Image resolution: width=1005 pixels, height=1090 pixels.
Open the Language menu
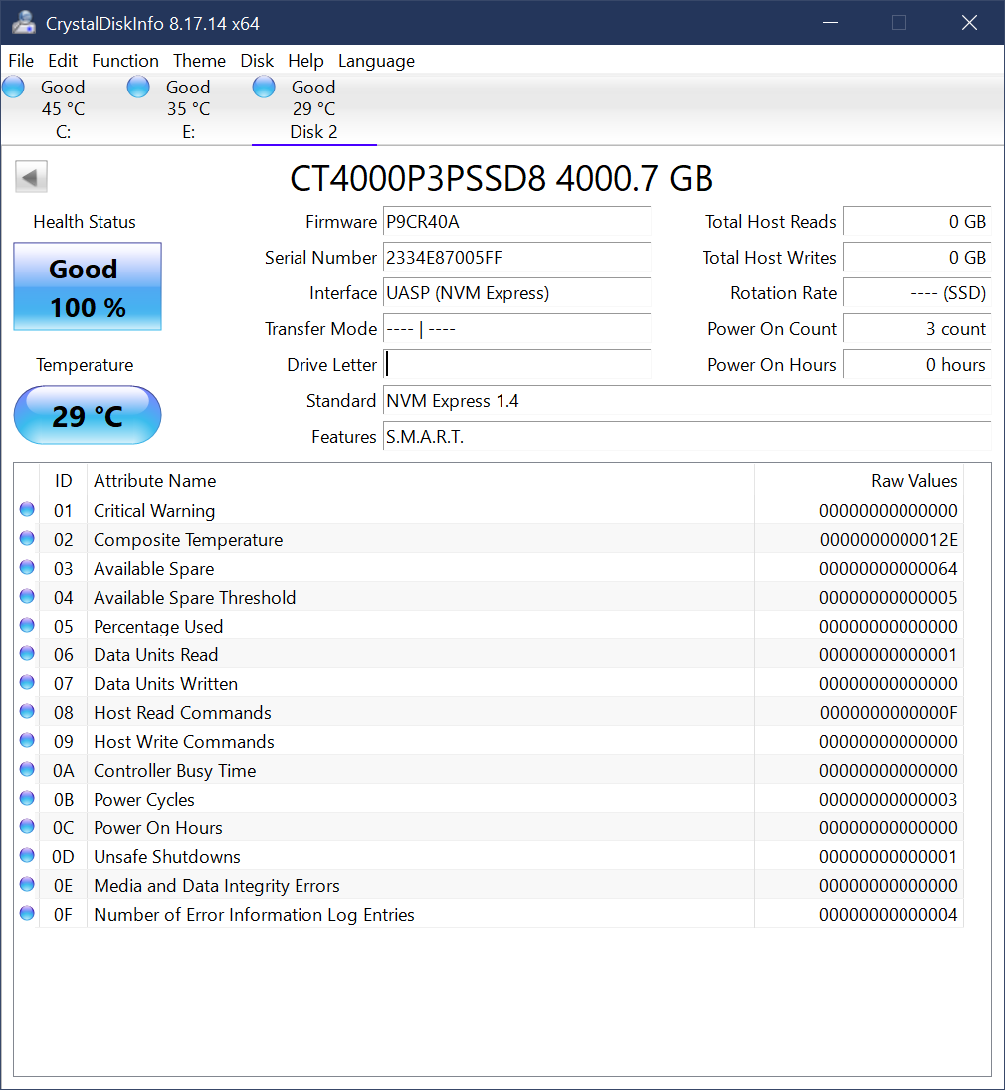pos(376,61)
